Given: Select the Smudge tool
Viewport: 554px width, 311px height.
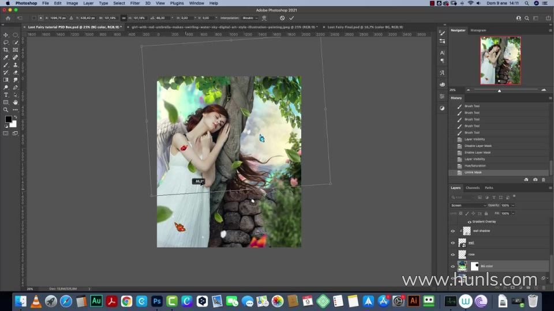Looking at the screenshot, I should (x=15, y=80).
